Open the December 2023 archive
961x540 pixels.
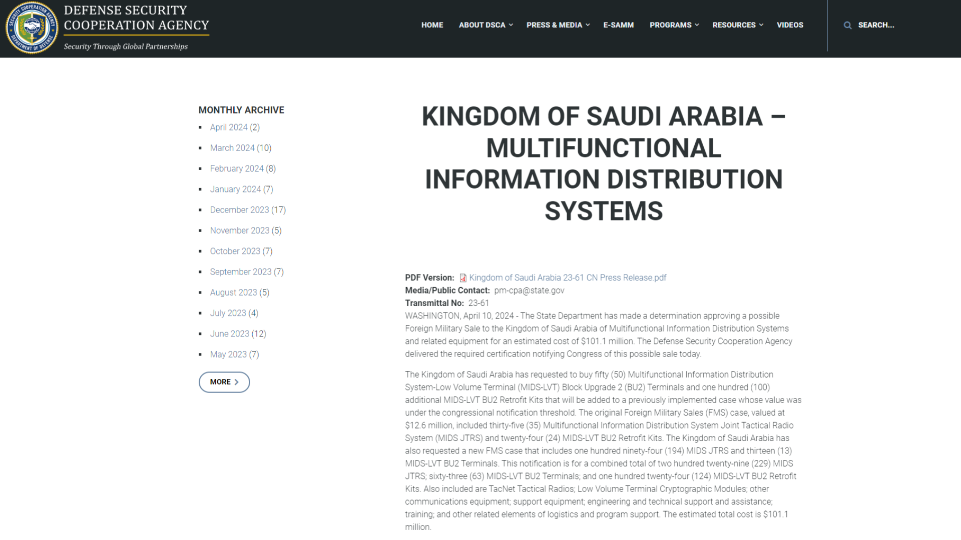tap(240, 209)
